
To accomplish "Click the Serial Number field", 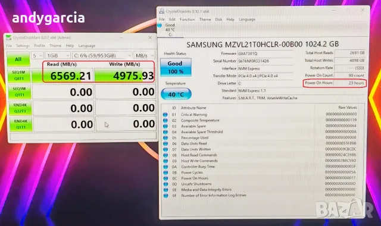I will tap(265, 61).
